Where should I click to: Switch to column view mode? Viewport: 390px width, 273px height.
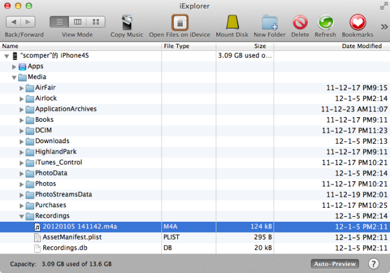77,22
